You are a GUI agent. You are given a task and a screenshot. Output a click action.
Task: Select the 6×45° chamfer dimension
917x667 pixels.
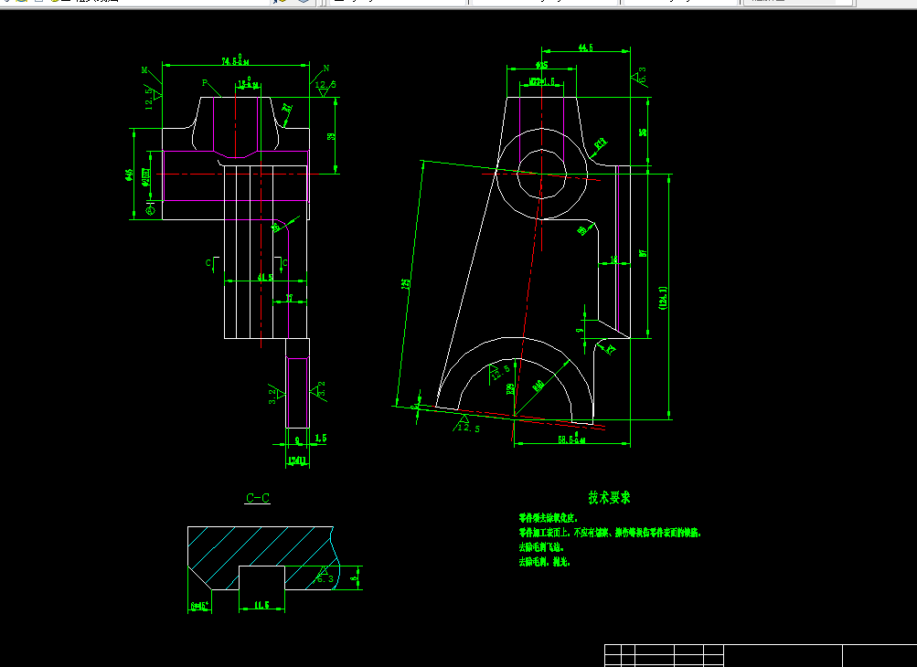[199, 606]
